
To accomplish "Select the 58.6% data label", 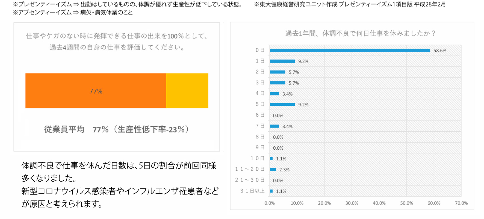I will 440,51.
